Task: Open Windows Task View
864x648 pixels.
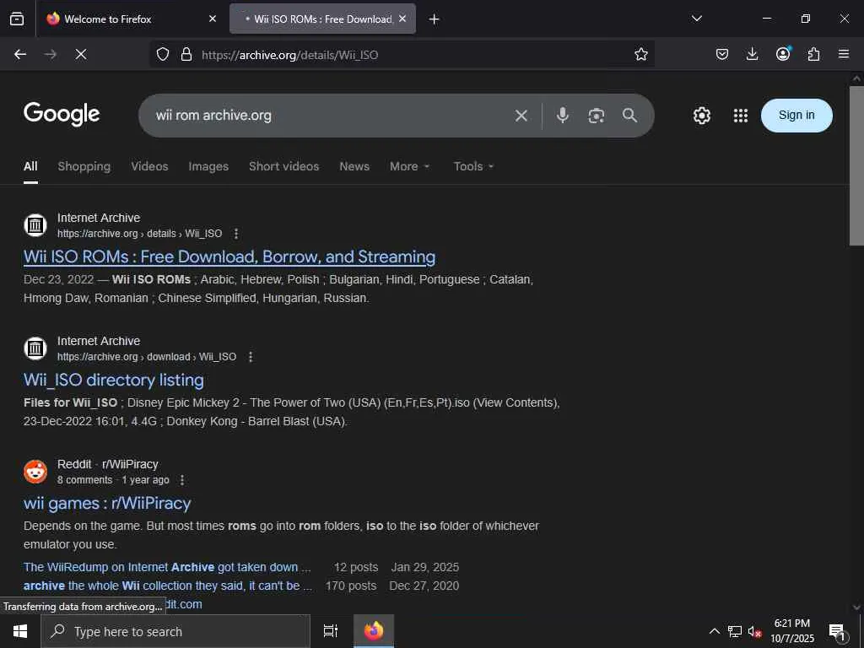Action: coord(331,631)
